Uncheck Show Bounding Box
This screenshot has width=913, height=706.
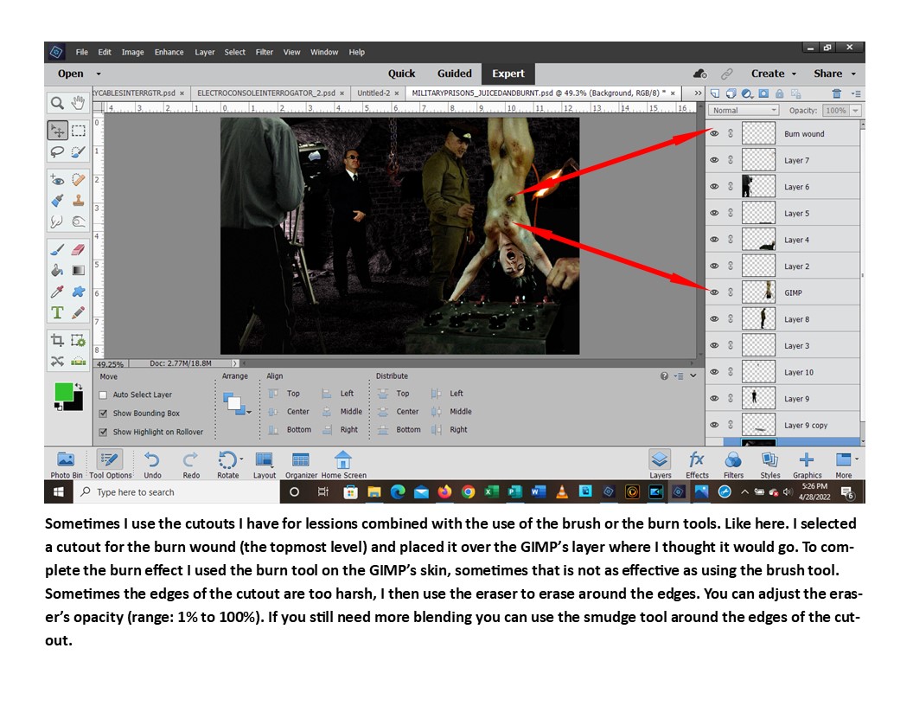tap(104, 414)
